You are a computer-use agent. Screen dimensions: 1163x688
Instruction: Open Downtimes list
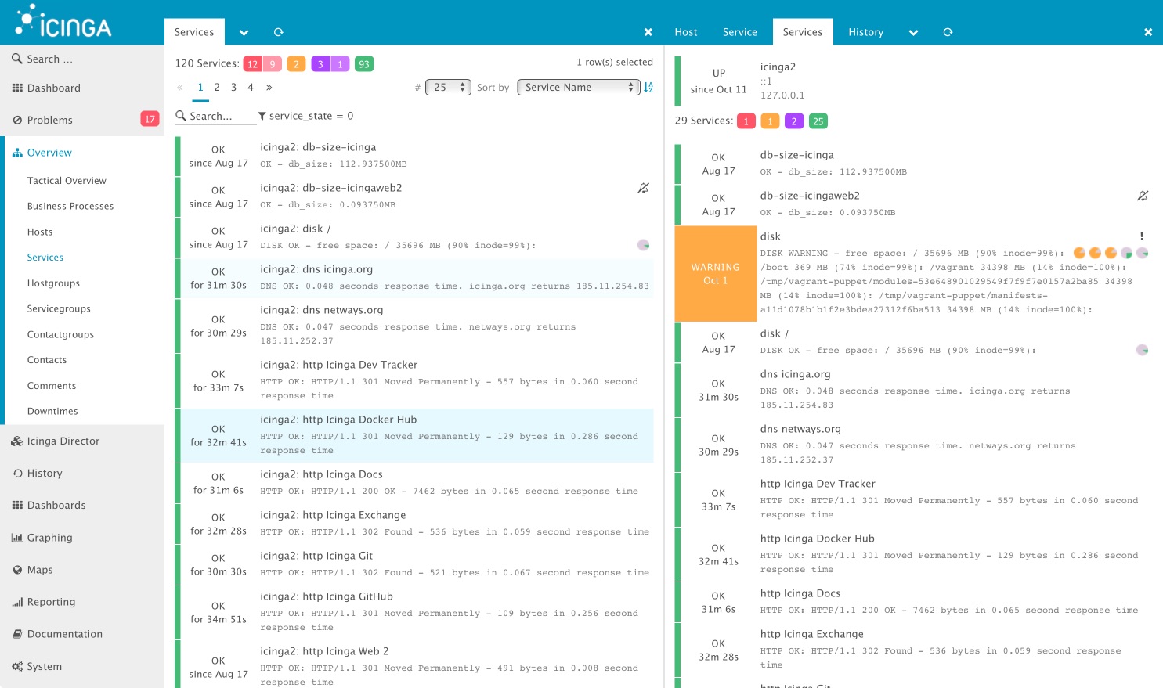point(52,412)
